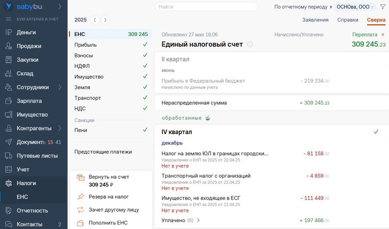The height and width of the screenshot is (229, 389).
Task: Expand Сотрудники submenu chevron
Action: pyautogui.click(x=60, y=88)
